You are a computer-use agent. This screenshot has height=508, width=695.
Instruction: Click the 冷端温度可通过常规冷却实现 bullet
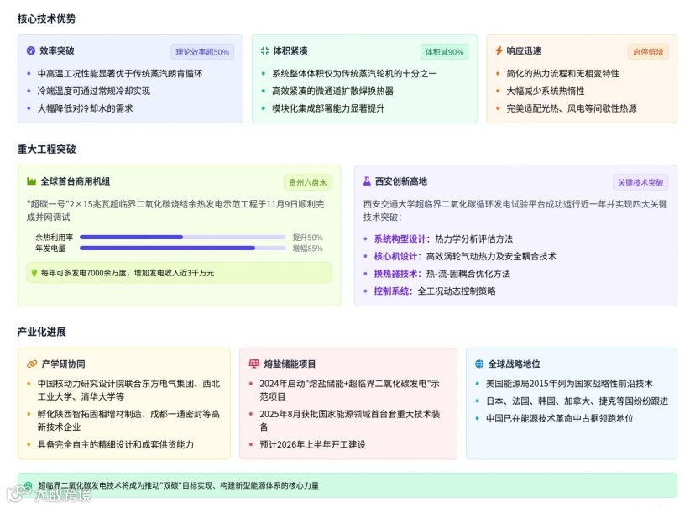pyautogui.click(x=93, y=91)
